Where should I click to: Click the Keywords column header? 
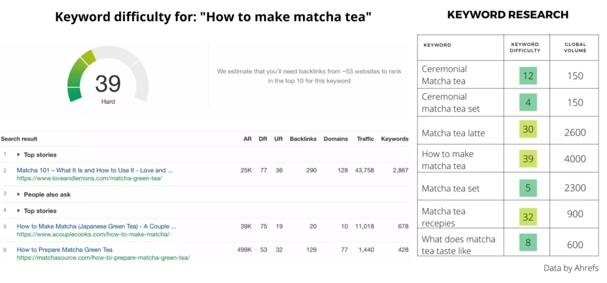pyautogui.click(x=395, y=139)
